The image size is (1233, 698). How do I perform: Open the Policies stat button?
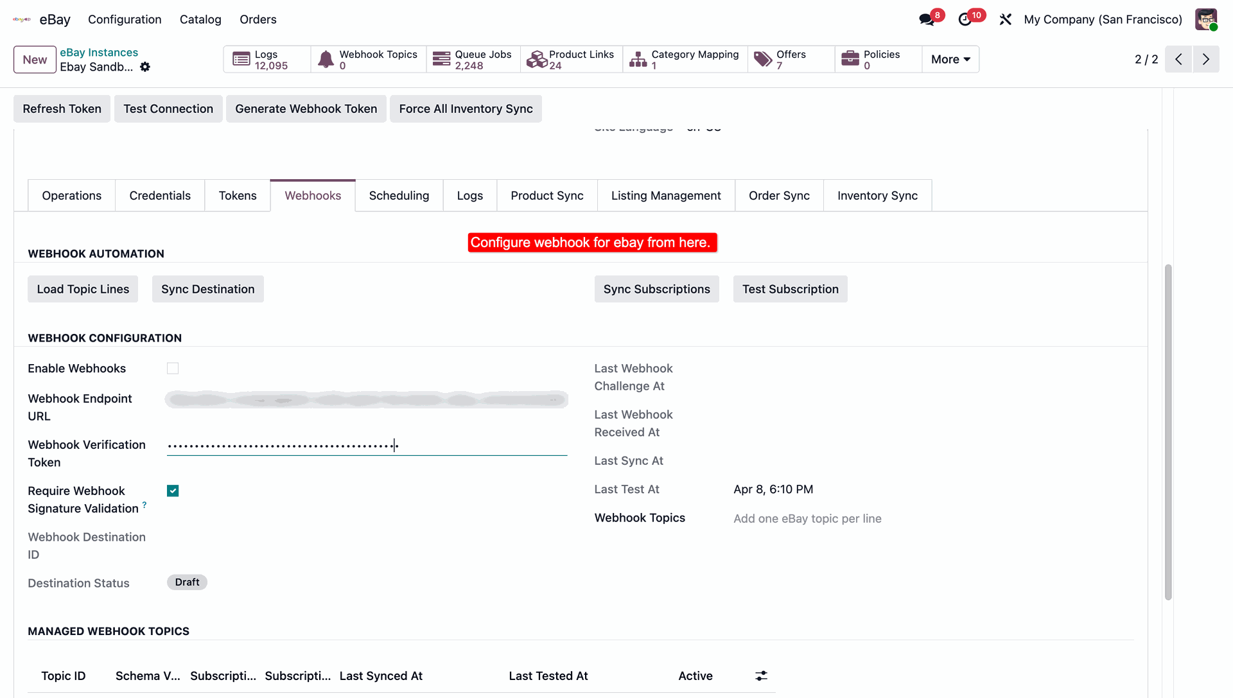point(879,59)
